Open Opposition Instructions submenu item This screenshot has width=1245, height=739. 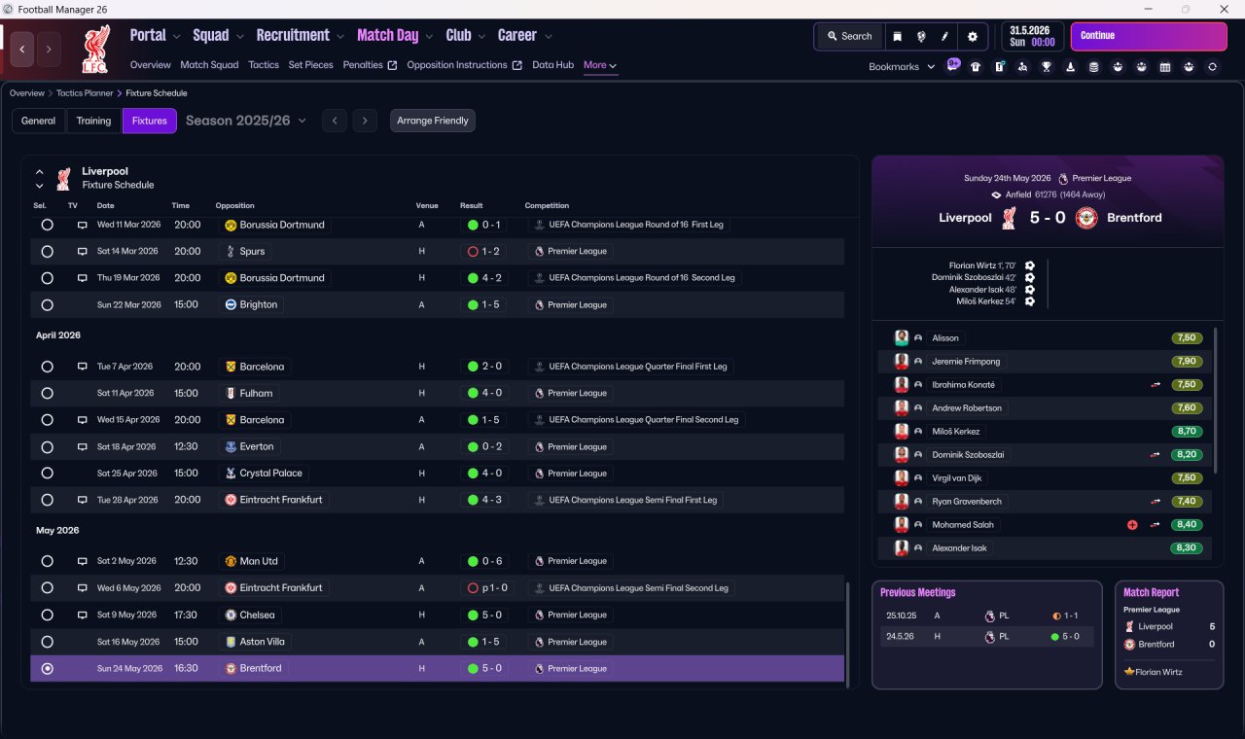[x=464, y=65]
